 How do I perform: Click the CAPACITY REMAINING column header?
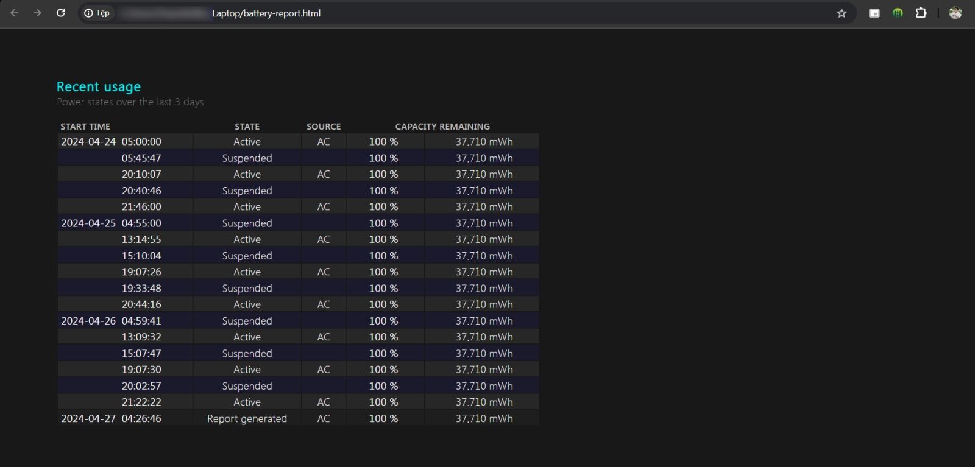(x=442, y=127)
